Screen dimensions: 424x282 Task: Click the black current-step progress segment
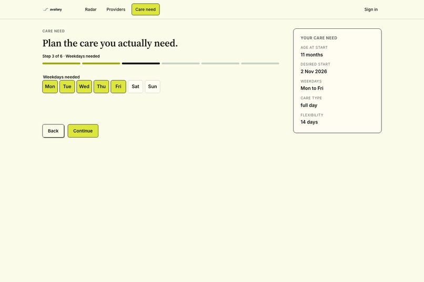(x=141, y=64)
